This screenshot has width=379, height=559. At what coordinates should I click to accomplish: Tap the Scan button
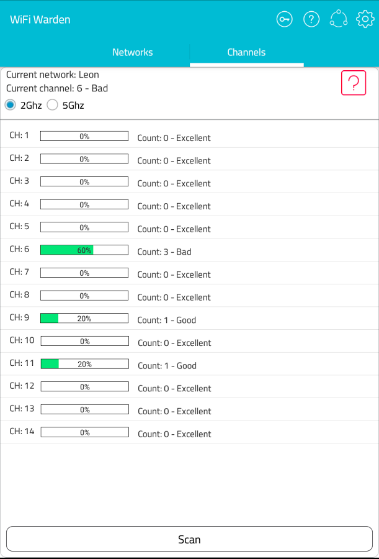pos(189,539)
